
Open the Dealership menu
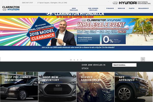143,8
